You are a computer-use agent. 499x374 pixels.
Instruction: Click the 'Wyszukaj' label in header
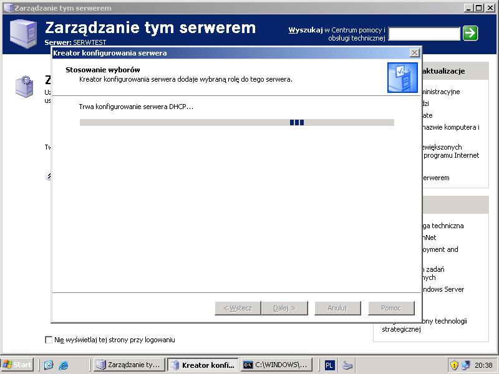pos(306,30)
